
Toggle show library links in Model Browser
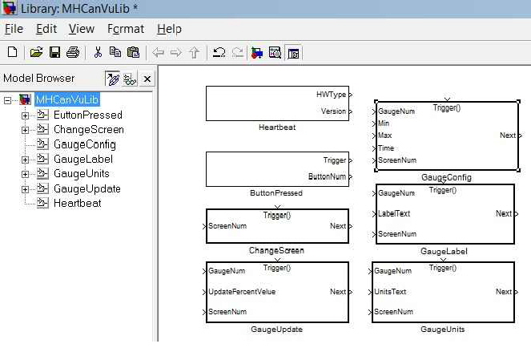[x=113, y=79]
